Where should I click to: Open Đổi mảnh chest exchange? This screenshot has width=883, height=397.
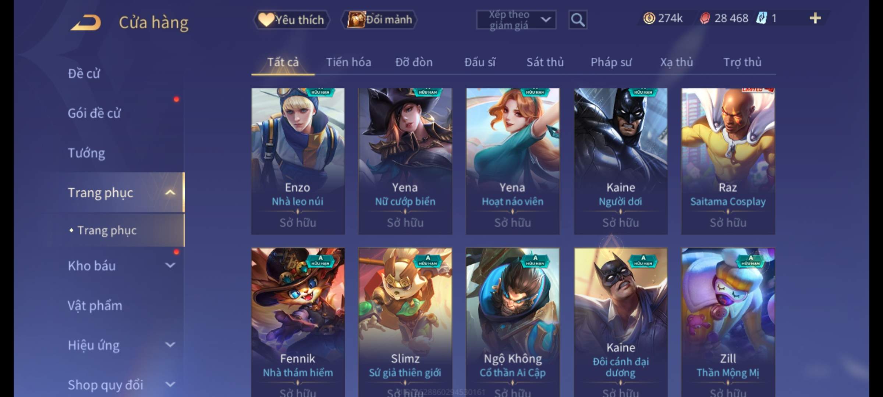379,19
